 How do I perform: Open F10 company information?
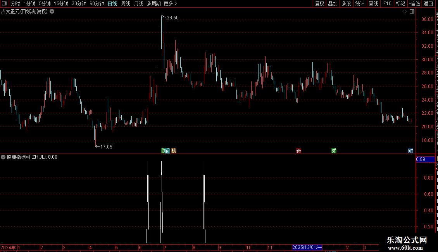pyautogui.click(x=387, y=3)
